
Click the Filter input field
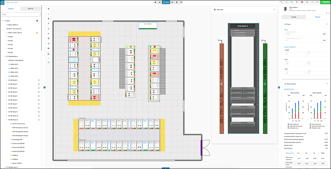tap(21, 15)
